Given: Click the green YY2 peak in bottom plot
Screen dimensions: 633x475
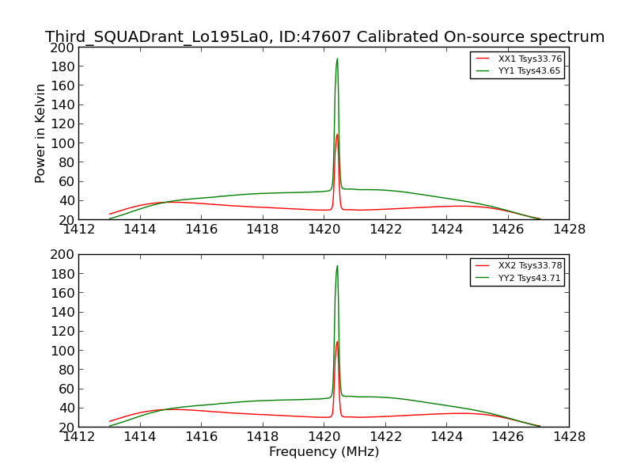Looking at the screenshot, I should coord(337,267).
